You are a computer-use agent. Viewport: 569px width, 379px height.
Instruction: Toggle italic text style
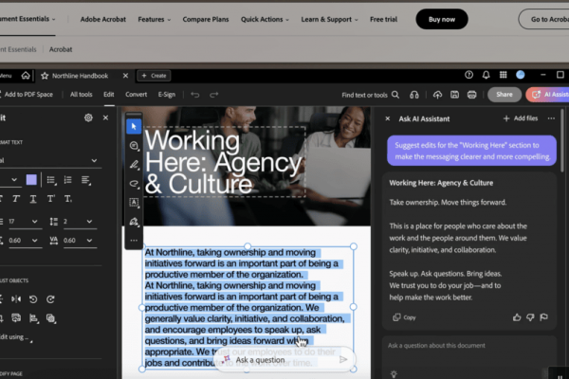tap(16, 199)
